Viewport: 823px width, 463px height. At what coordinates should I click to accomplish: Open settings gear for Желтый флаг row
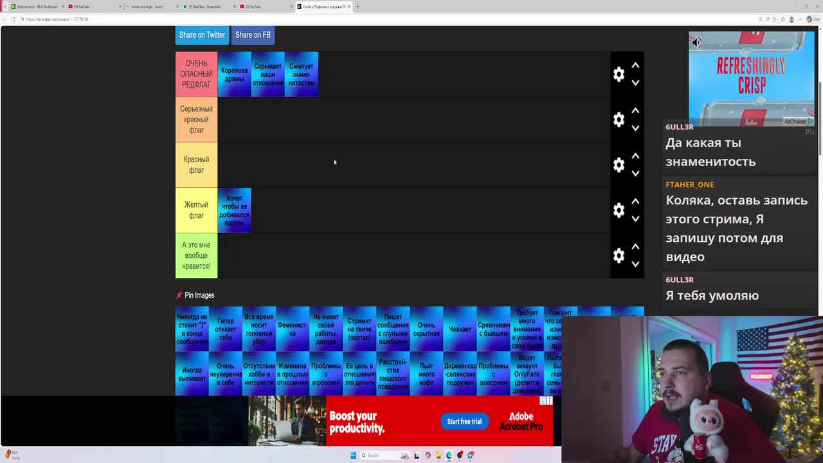619,210
